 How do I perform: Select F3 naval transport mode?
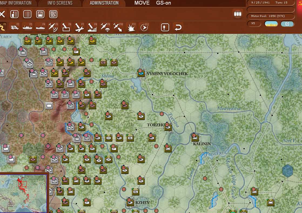pyautogui.click(x=28, y=27)
